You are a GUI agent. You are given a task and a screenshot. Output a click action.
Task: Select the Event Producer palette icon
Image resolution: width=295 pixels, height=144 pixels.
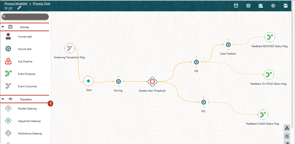click(x=8, y=74)
